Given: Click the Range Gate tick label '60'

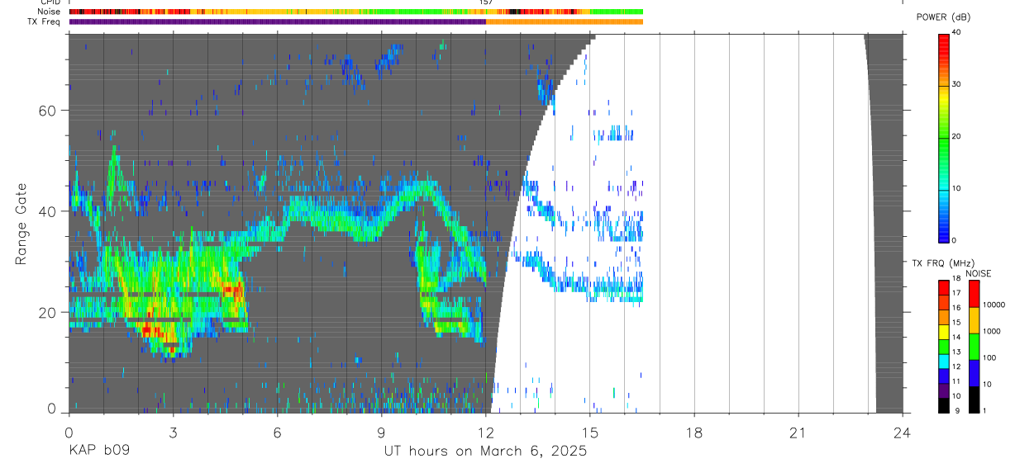Looking at the screenshot, I should [x=49, y=111].
